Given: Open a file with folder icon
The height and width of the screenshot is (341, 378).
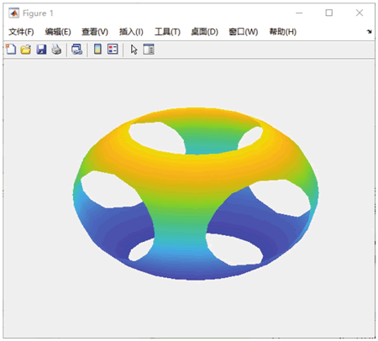Looking at the screenshot, I should tap(26, 50).
